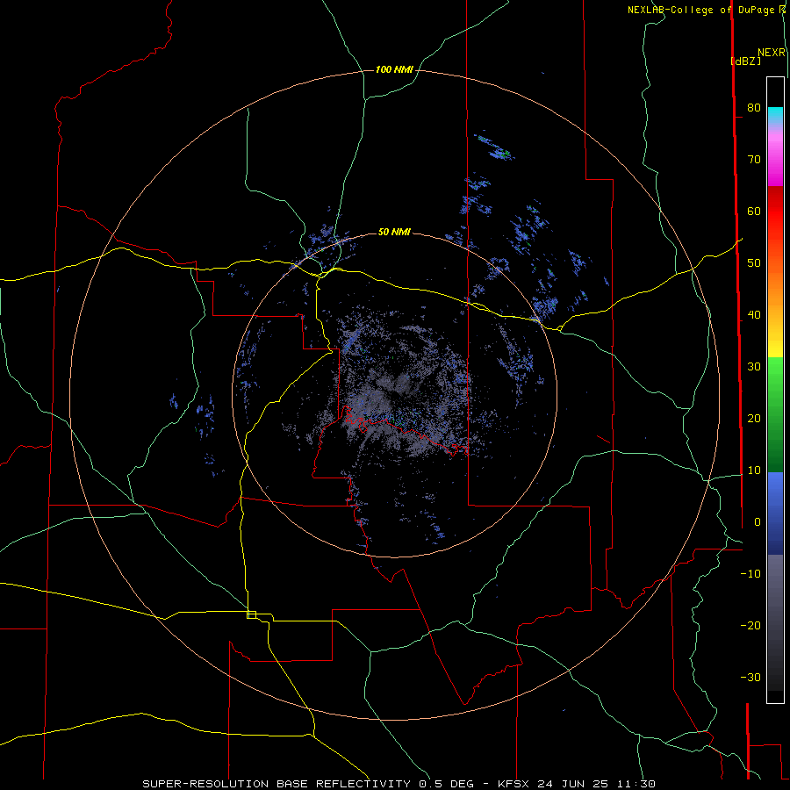790x790 pixels.
Task: Click the SUPER-RESOLUTION BASE REFLECTIVITY caption text
Action: coord(276,784)
